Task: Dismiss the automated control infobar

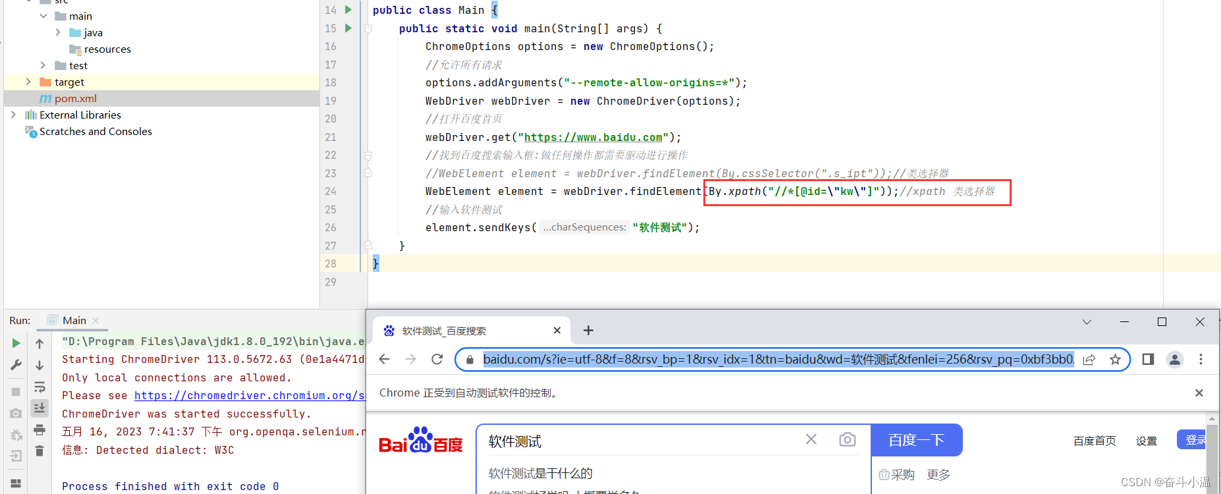Action: (x=1199, y=393)
